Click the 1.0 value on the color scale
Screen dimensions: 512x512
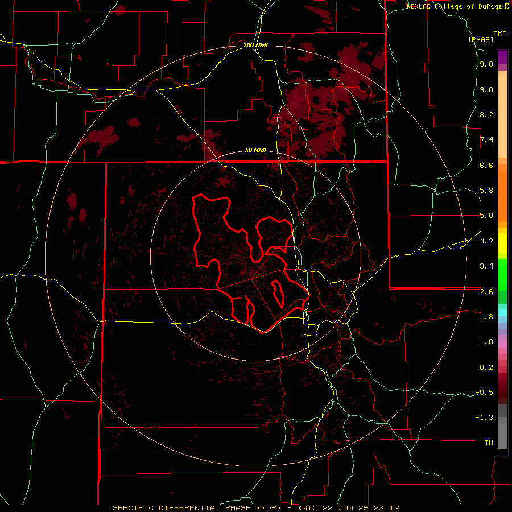click(x=486, y=342)
